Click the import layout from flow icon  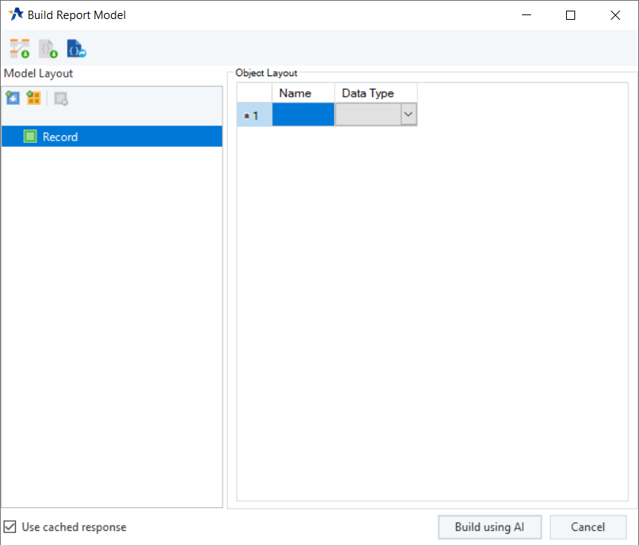tap(19, 49)
